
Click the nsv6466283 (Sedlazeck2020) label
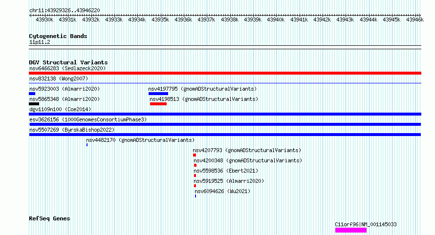tap(67, 68)
